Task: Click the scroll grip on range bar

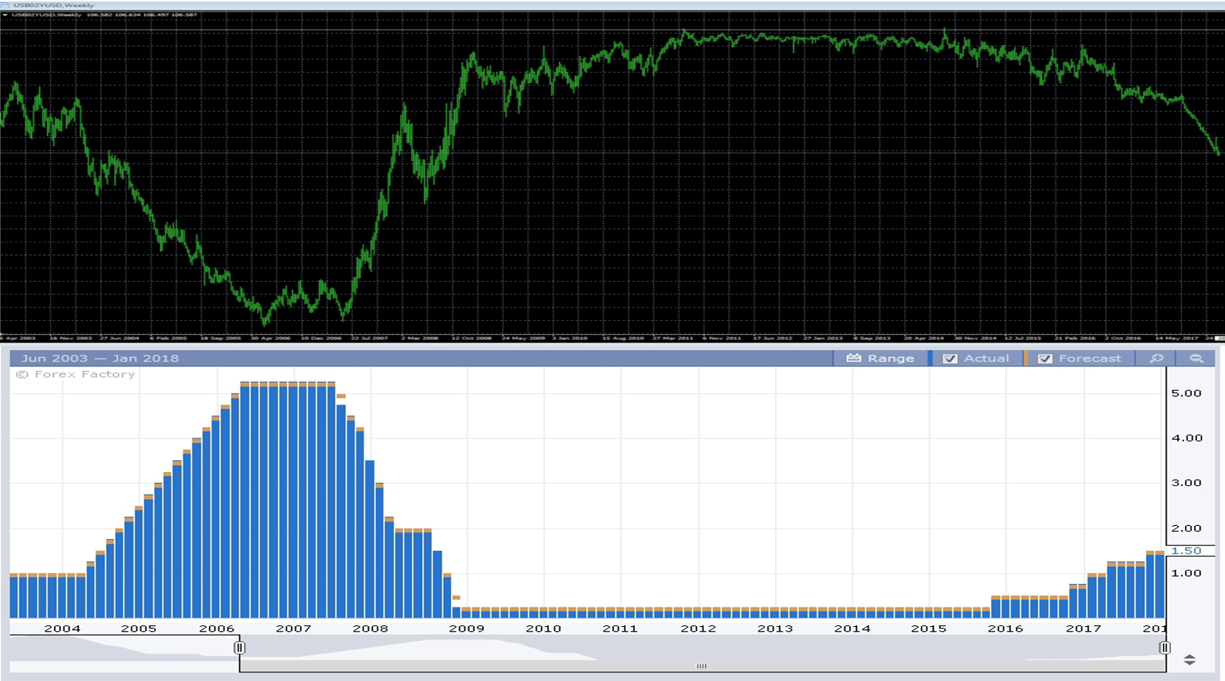Action: tap(701, 666)
